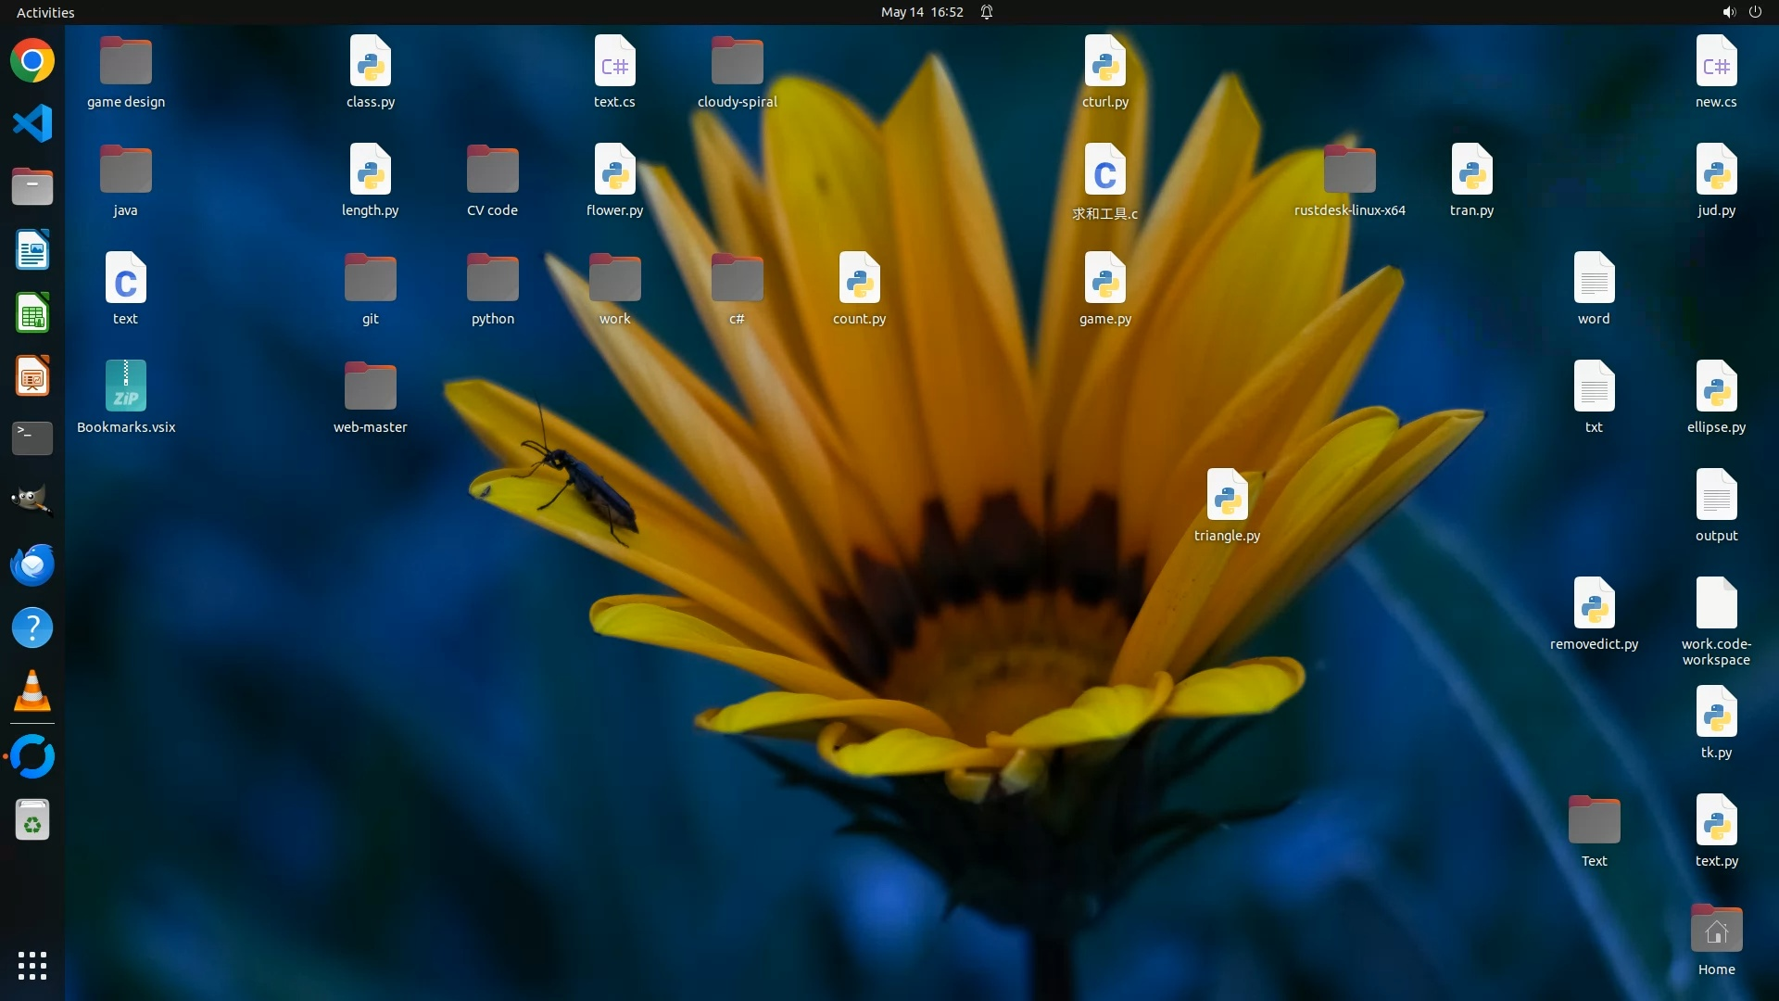Open the date and time menu
The image size is (1779, 1001).
921,12
